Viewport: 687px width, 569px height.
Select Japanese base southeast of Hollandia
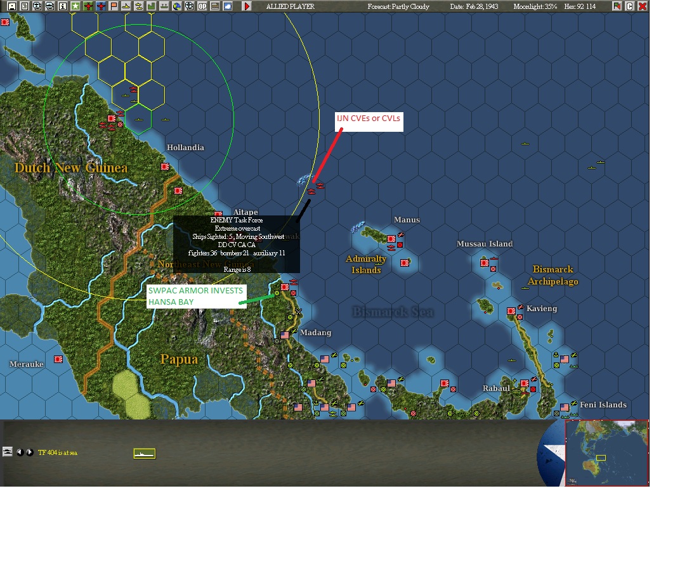pos(178,190)
